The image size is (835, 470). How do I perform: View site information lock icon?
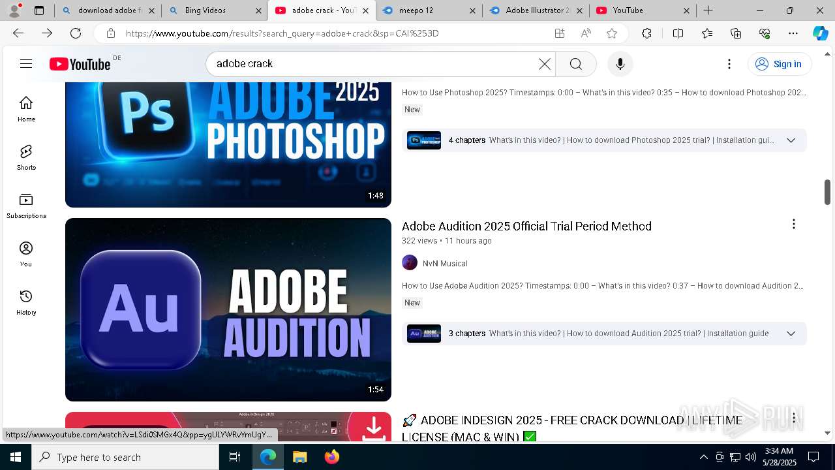pyautogui.click(x=111, y=33)
